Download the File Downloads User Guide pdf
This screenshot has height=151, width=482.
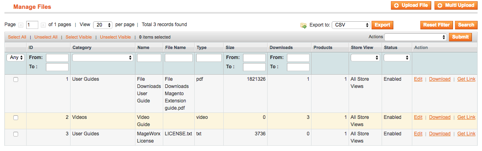click(440, 79)
